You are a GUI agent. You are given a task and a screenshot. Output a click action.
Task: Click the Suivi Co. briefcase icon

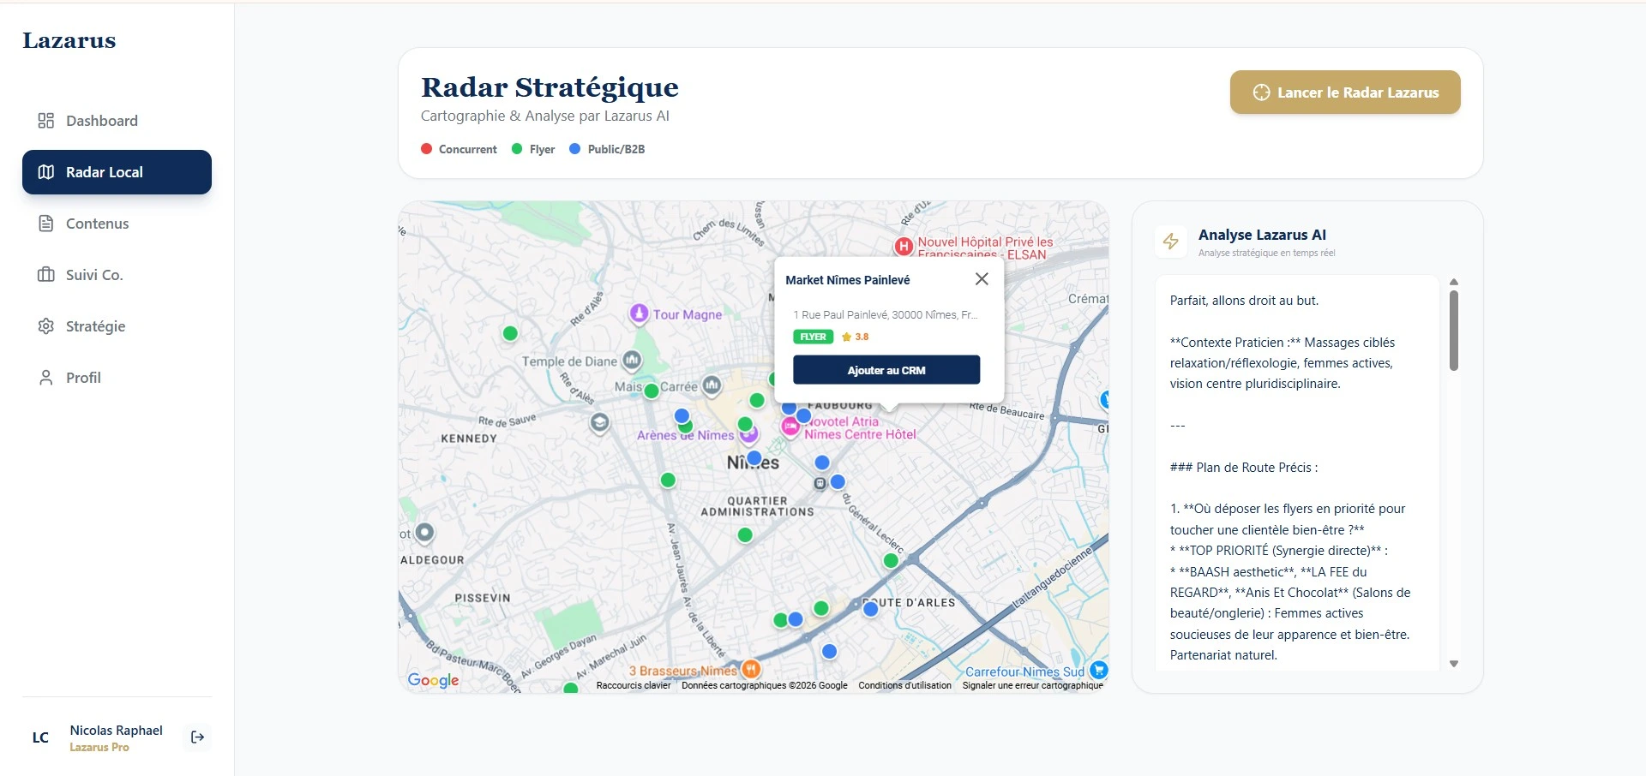(x=46, y=275)
